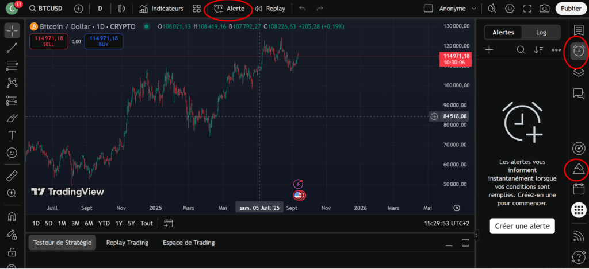The height and width of the screenshot is (269, 589).
Task: Start bar Replay mode
Action: point(270,9)
